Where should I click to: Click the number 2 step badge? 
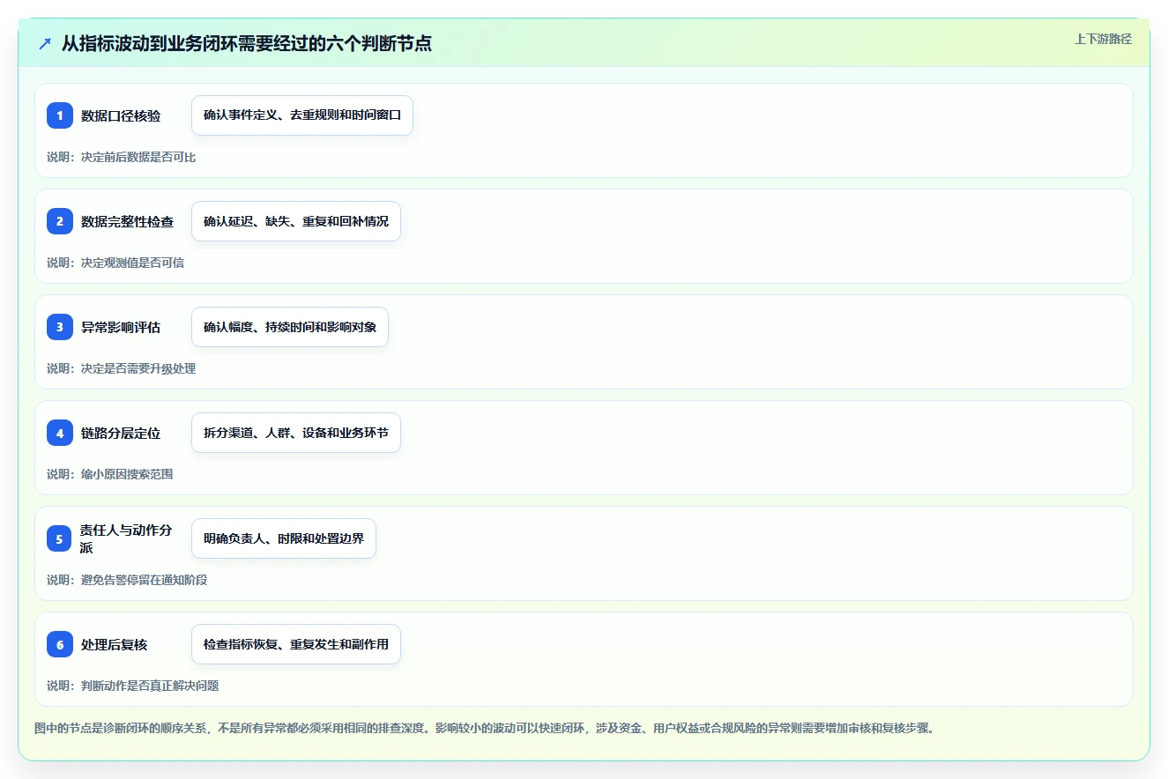tap(60, 221)
